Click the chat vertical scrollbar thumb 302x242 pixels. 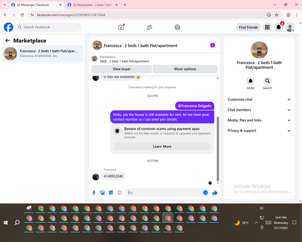(x=217, y=149)
